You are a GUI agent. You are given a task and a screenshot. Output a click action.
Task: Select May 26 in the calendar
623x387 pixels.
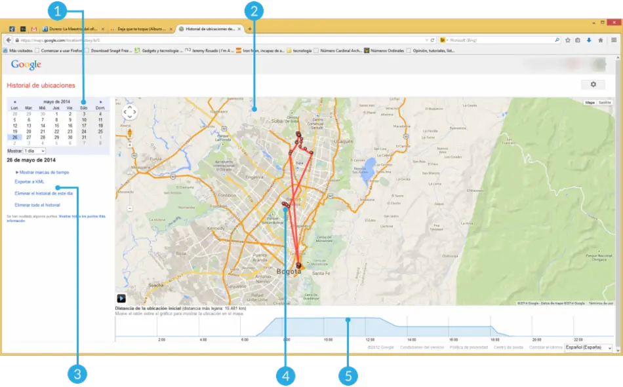click(14, 138)
